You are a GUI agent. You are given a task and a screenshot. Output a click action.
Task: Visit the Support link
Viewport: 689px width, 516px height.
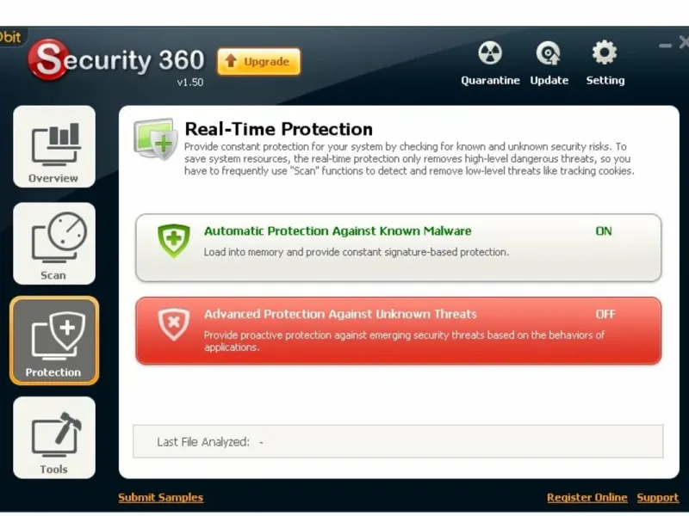657,498
